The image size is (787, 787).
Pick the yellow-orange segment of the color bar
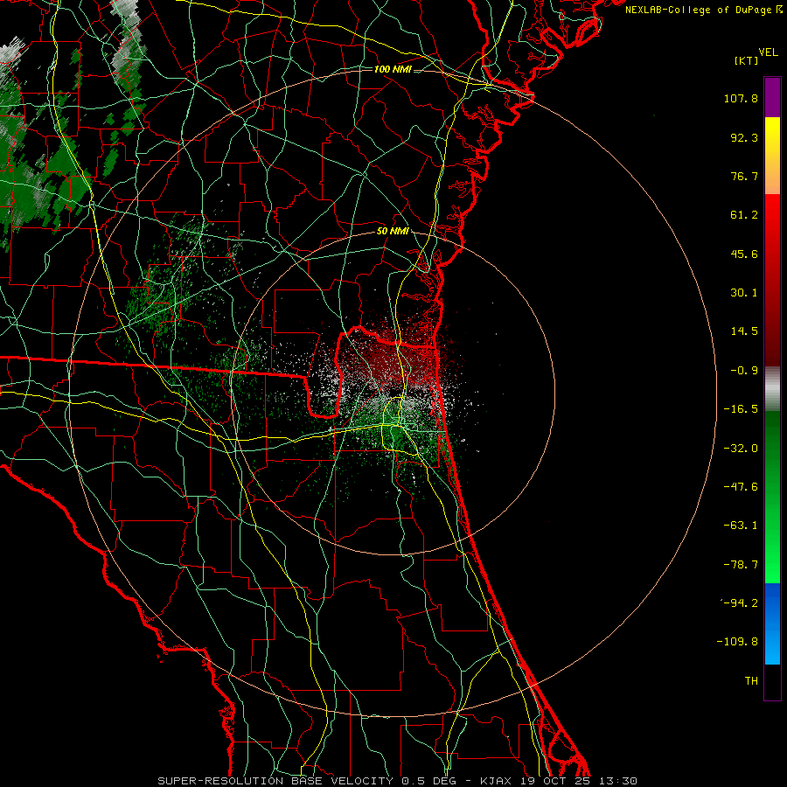(772, 156)
